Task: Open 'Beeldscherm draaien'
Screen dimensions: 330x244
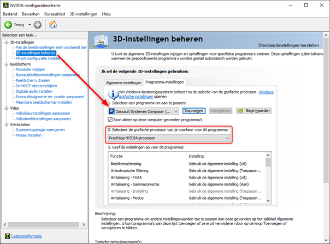Action: click(x=33, y=80)
